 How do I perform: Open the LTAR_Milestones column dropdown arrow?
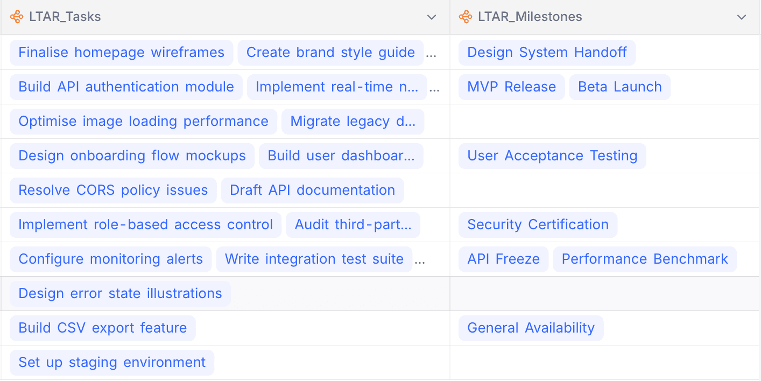coord(742,17)
